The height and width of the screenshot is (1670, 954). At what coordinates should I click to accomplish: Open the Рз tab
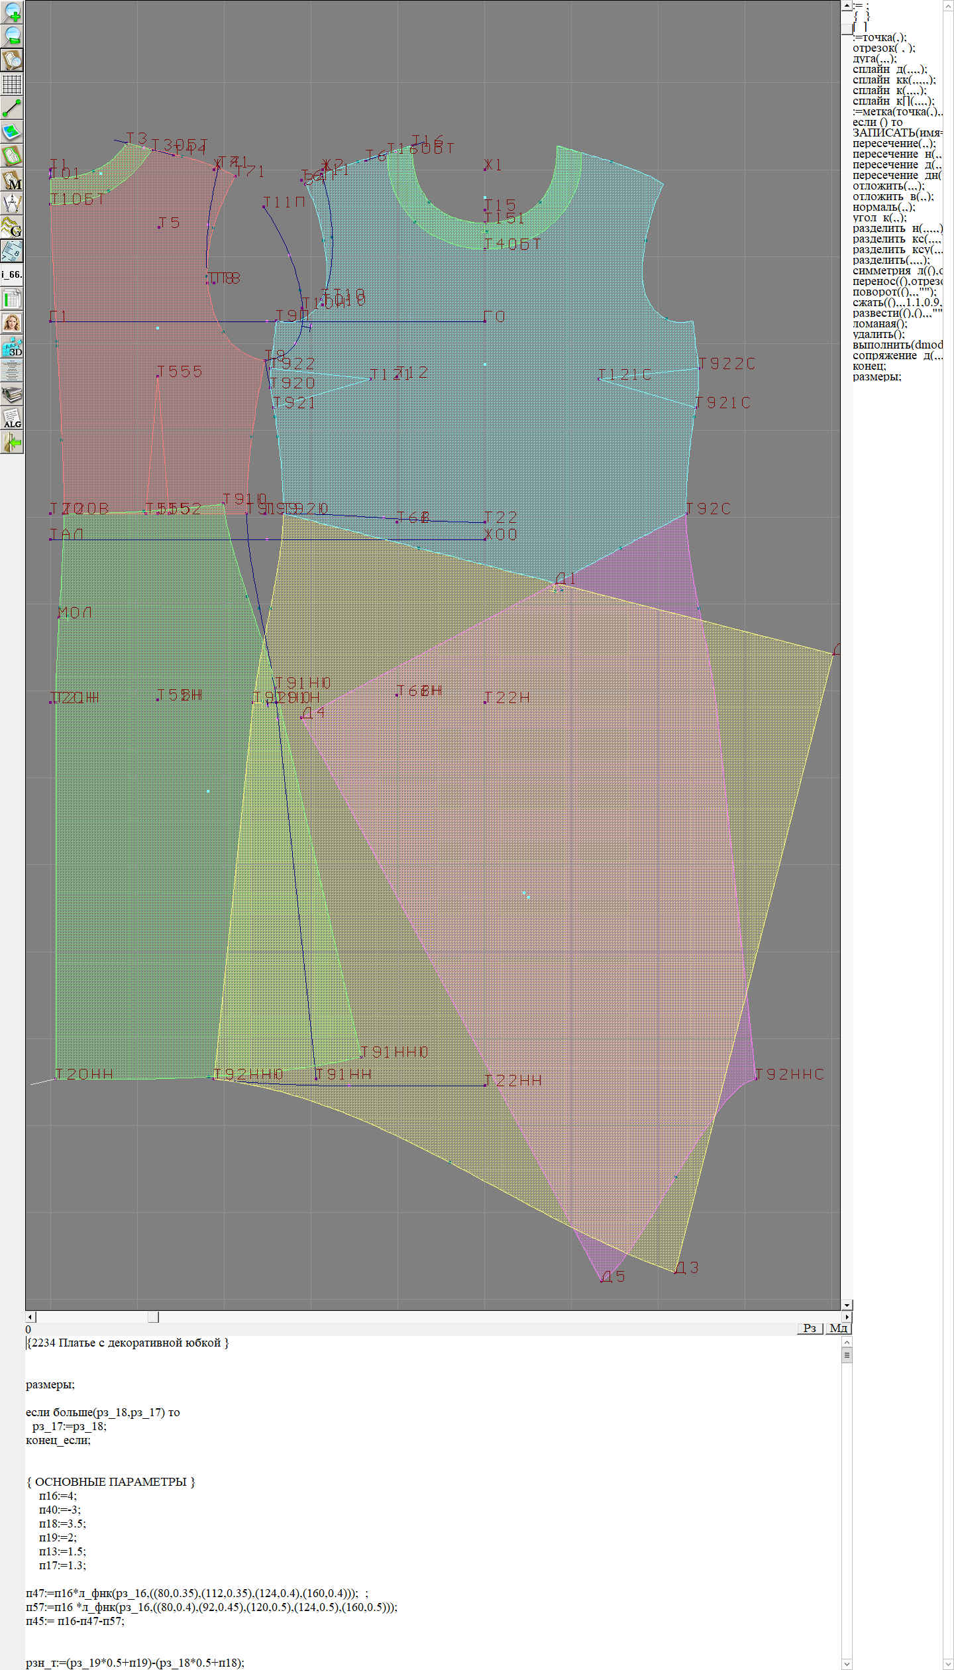[809, 1328]
